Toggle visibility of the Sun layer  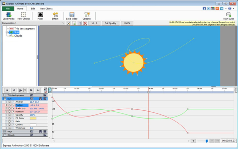point(32,99)
